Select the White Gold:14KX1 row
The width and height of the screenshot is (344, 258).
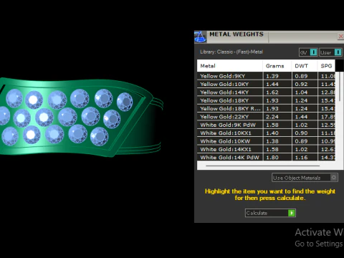point(266,149)
